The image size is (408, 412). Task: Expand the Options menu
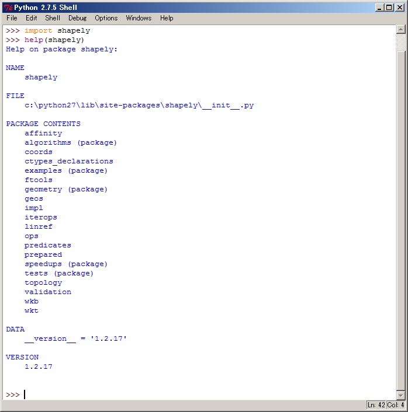click(106, 18)
